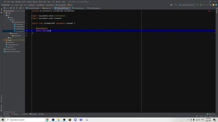Open Search Everywhere magnifier icon
Image resolution: width=218 pixels, height=122 pixels.
click(211, 5)
